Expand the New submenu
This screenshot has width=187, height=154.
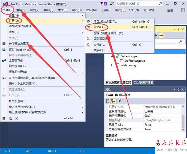[x=82, y=16]
